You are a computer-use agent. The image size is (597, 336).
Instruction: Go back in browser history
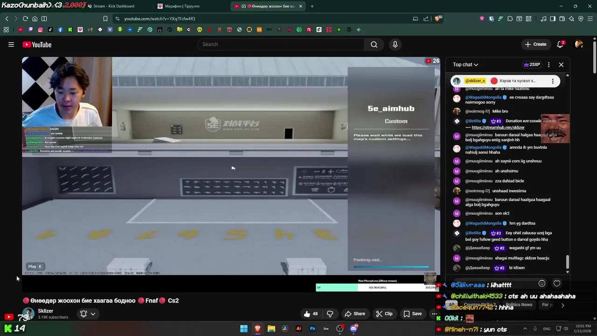tap(7, 19)
